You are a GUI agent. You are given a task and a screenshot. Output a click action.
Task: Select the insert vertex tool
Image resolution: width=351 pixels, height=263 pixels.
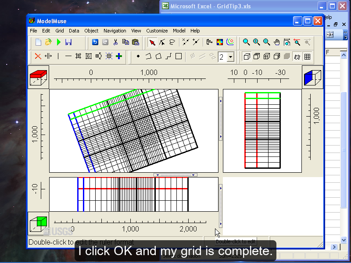pyautogui.click(x=196, y=42)
